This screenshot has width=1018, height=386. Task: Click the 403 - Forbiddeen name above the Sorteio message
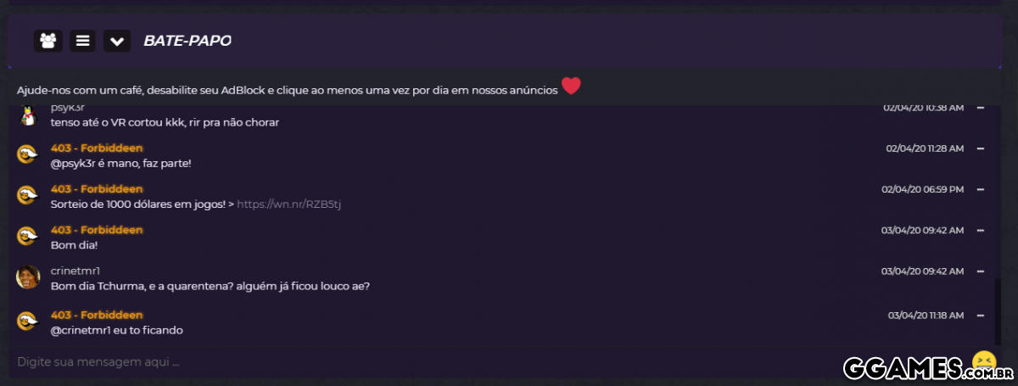click(x=97, y=189)
